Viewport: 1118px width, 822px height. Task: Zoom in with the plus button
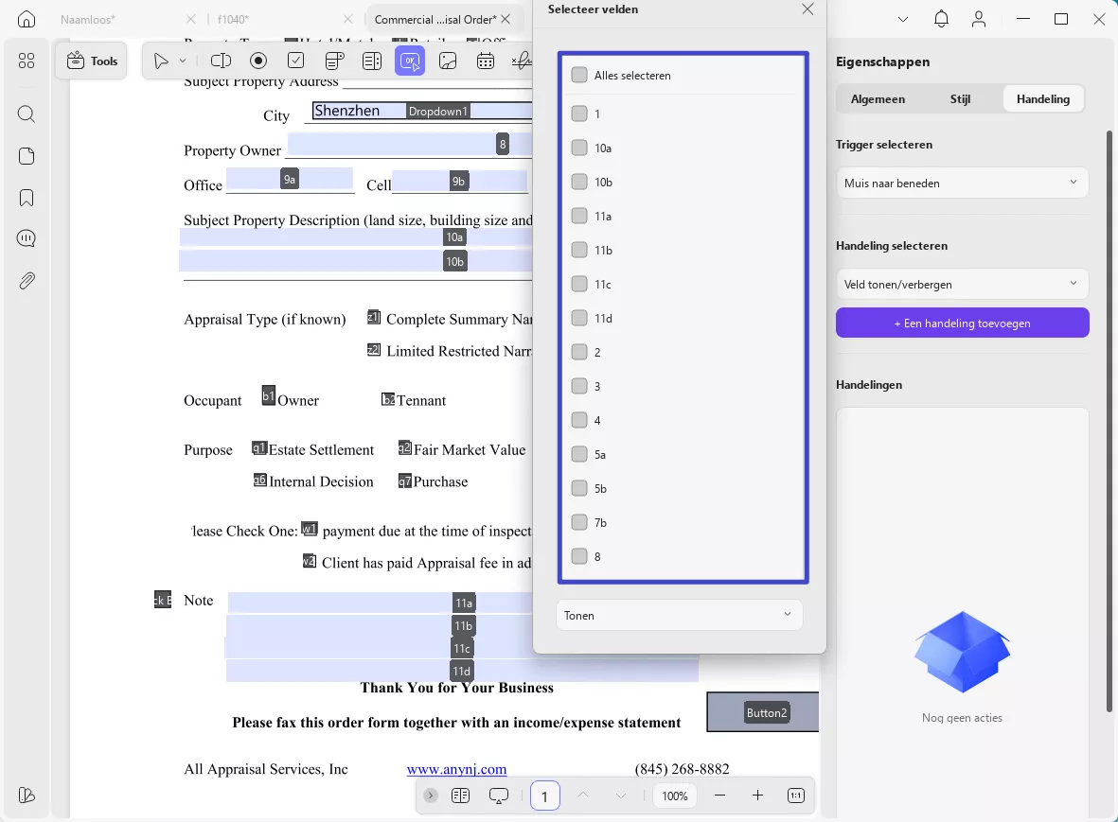(758, 796)
